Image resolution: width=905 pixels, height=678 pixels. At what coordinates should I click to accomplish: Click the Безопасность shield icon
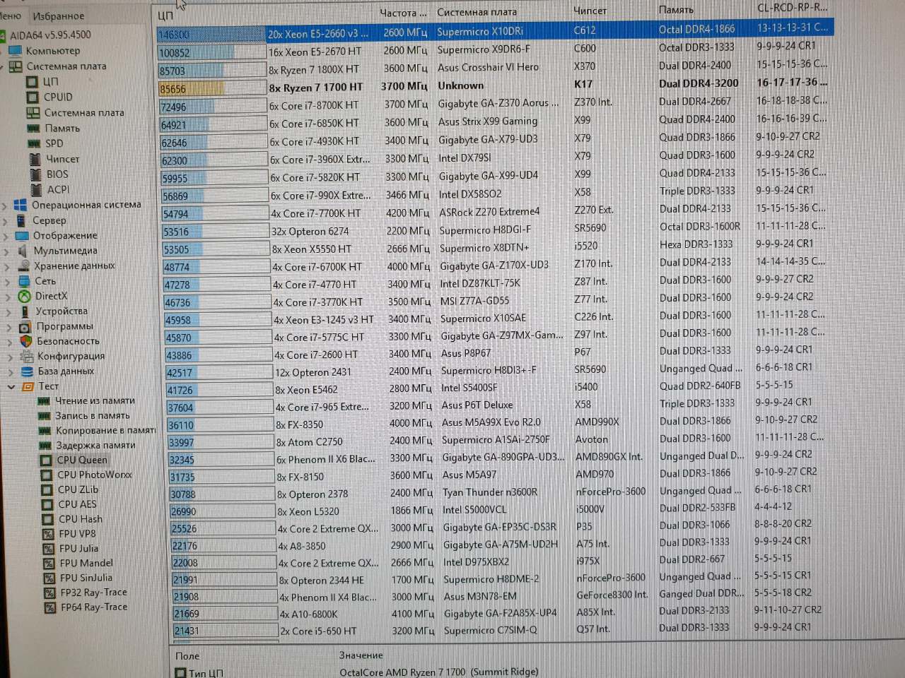26,341
